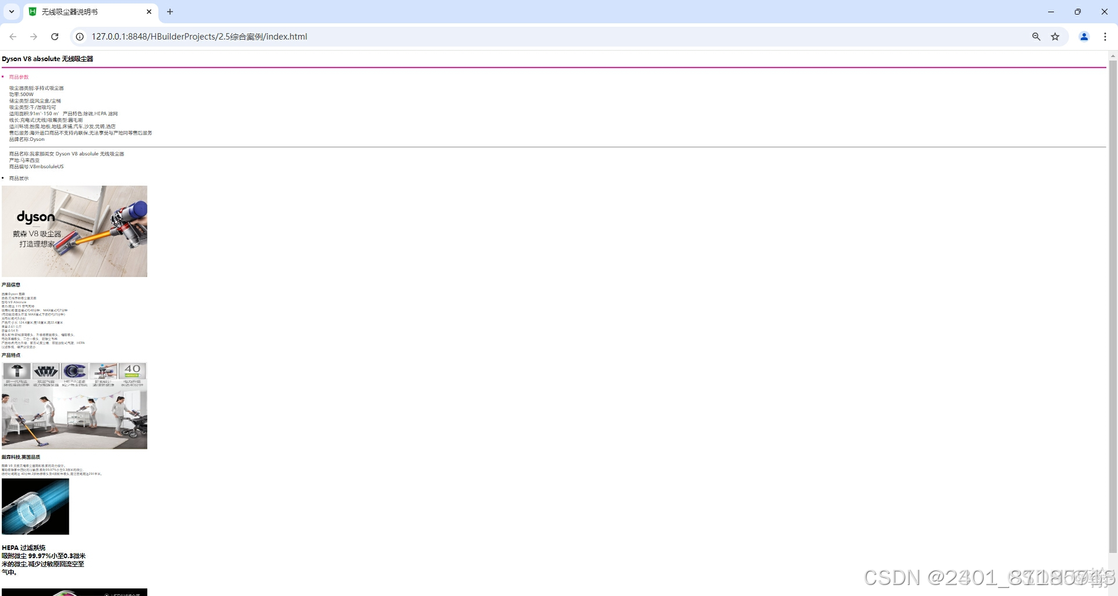Click the 戴森科技,英国品质 subheading
Image resolution: width=1118 pixels, height=596 pixels.
[21, 457]
